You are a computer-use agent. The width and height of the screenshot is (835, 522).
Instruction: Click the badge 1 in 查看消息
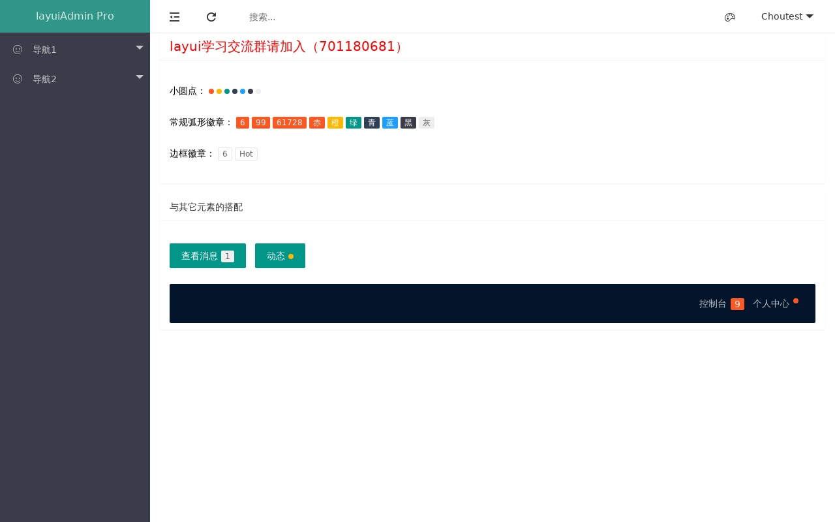point(228,256)
